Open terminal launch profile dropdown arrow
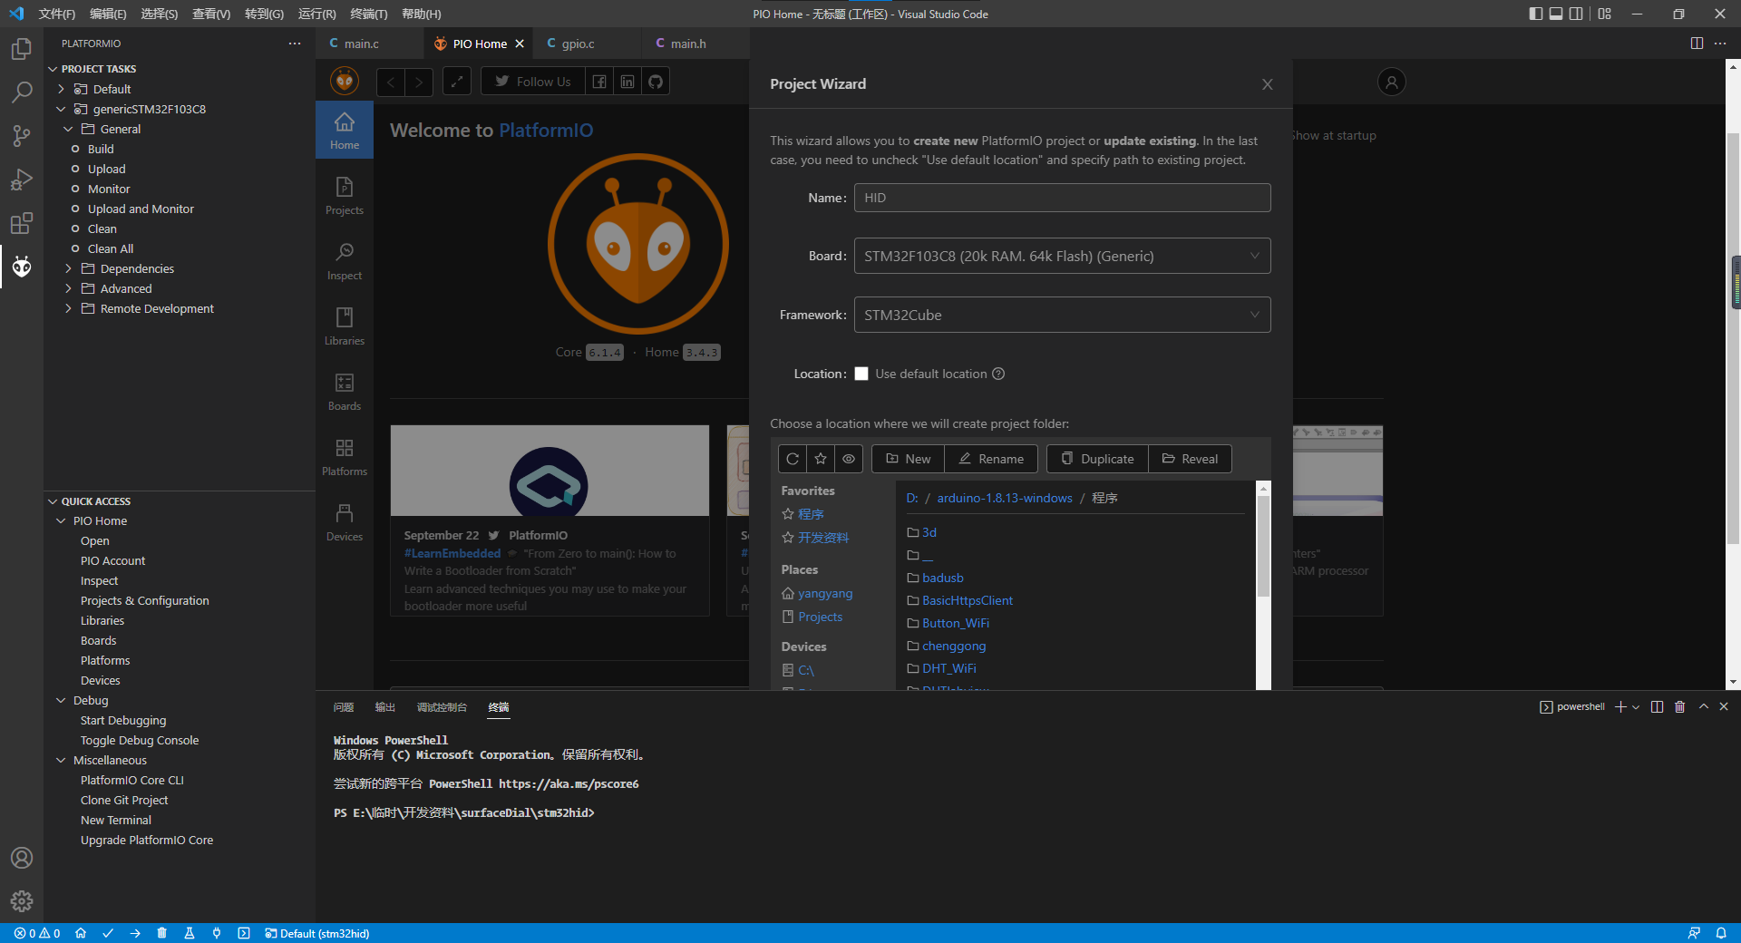The image size is (1741, 943). [1636, 707]
